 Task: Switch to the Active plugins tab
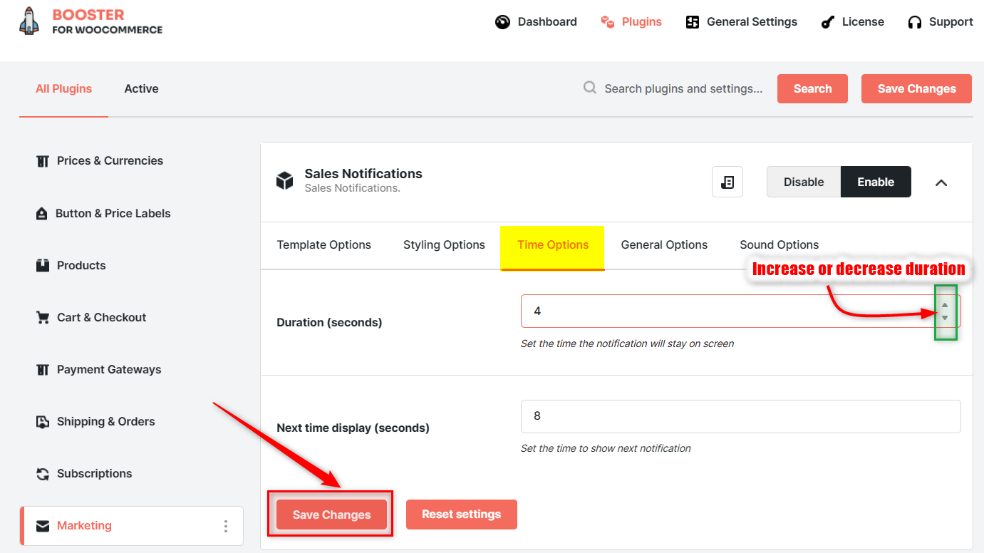point(141,88)
